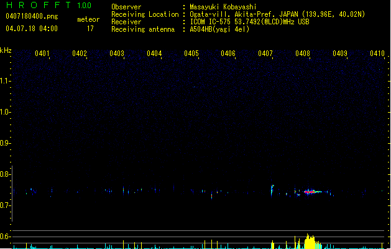
Task: Click the bright red meteor echo near 0408
Action: (312, 192)
